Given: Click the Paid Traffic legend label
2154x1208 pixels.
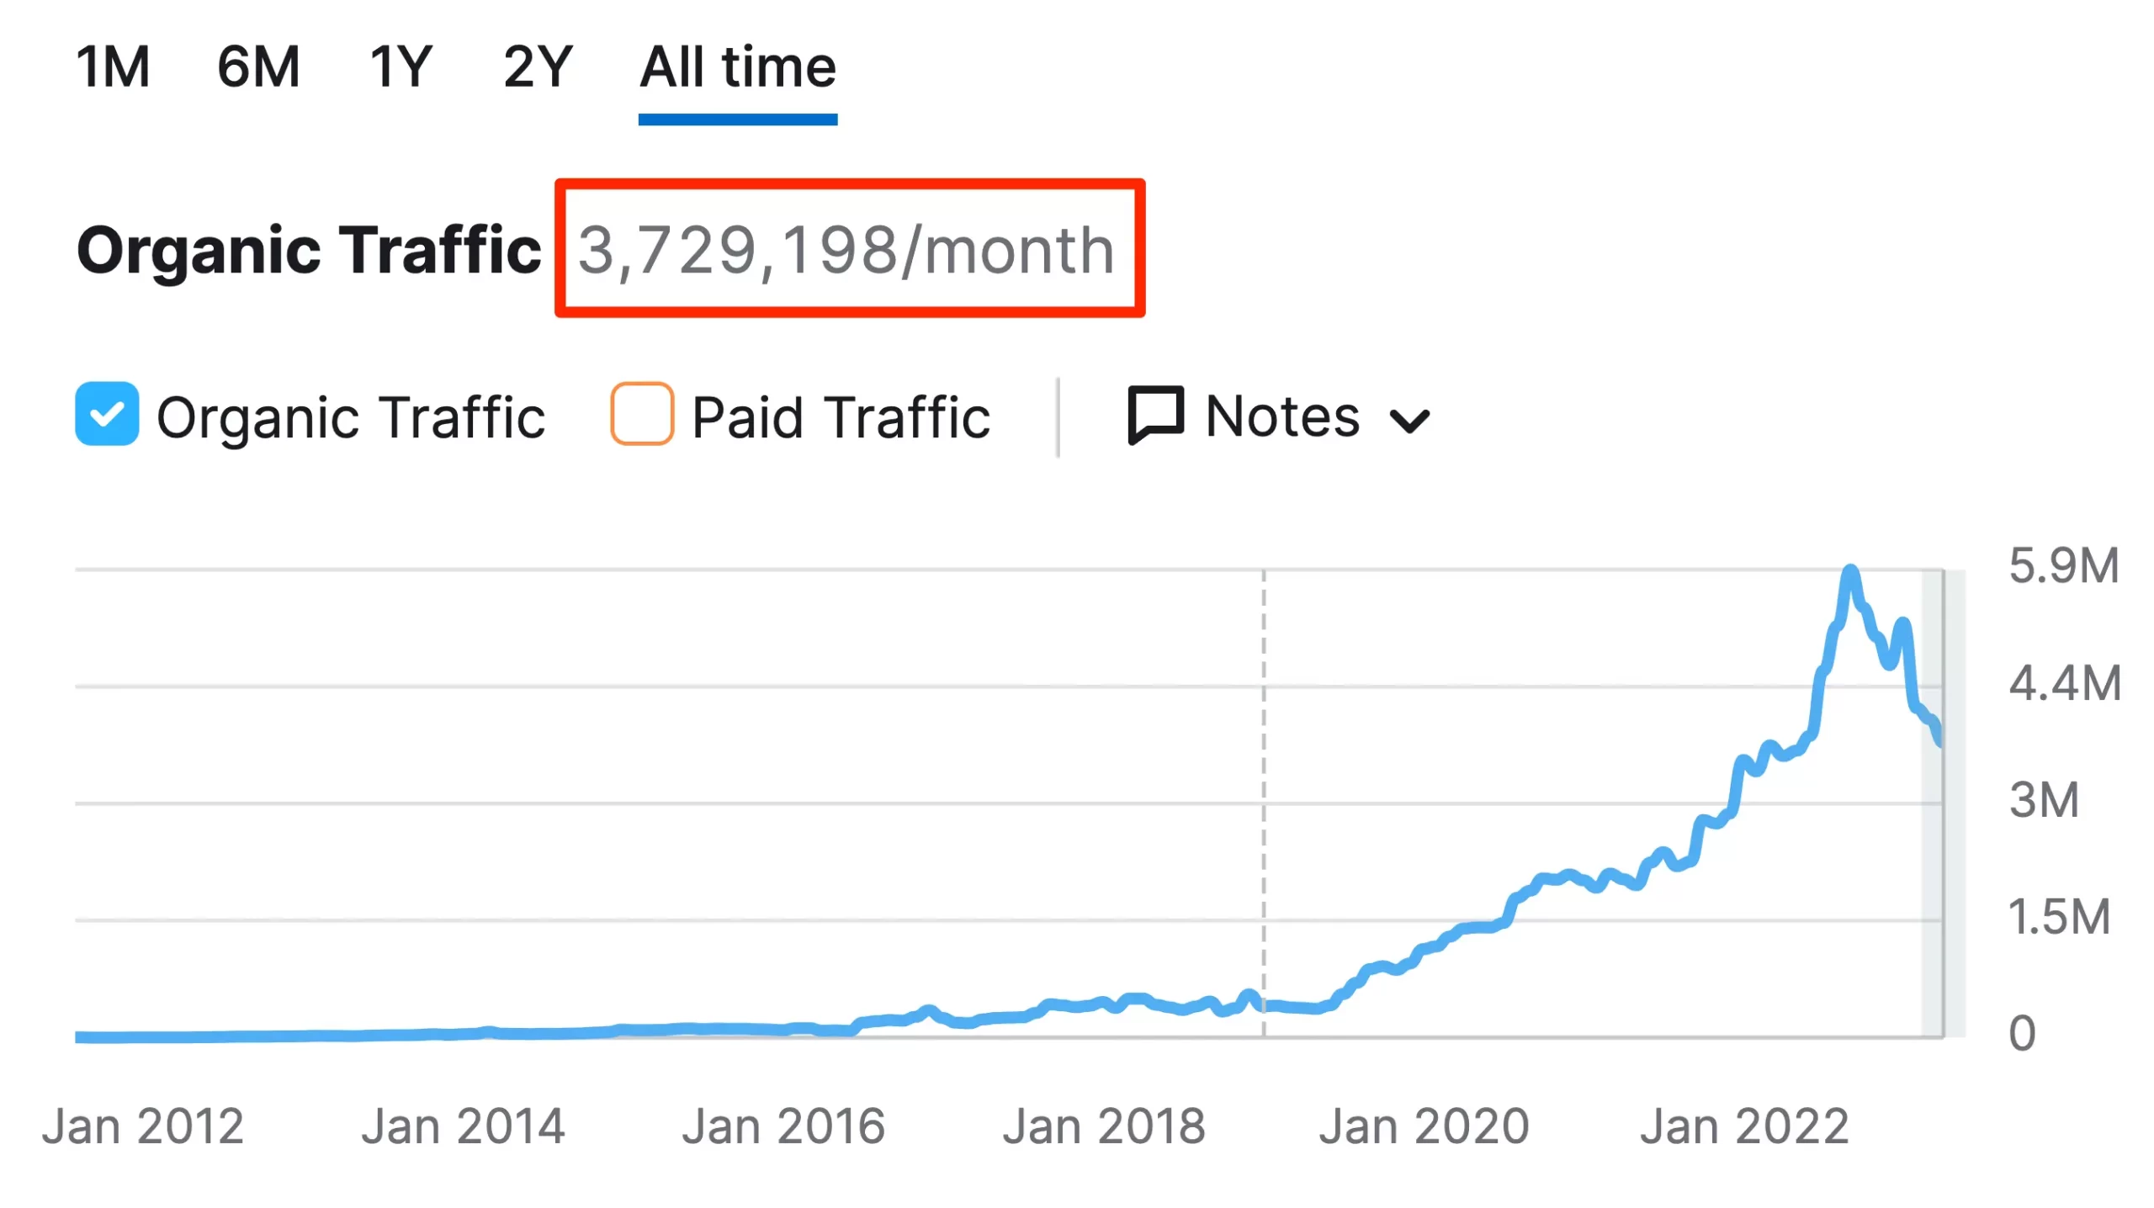Looking at the screenshot, I should pos(841,417).
